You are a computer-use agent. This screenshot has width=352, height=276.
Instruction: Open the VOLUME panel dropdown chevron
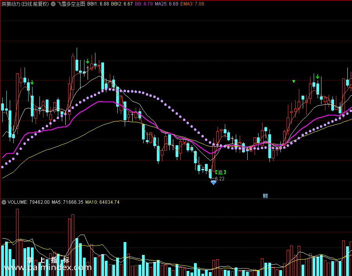(x=4, y=202)
